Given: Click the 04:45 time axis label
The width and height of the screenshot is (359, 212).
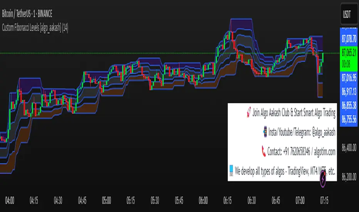Looking at the screenshot, I should (x=82, y=200).
